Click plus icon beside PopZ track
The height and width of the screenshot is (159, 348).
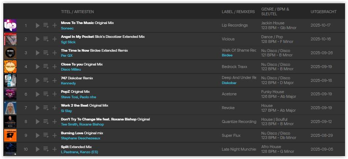(54, 95)
